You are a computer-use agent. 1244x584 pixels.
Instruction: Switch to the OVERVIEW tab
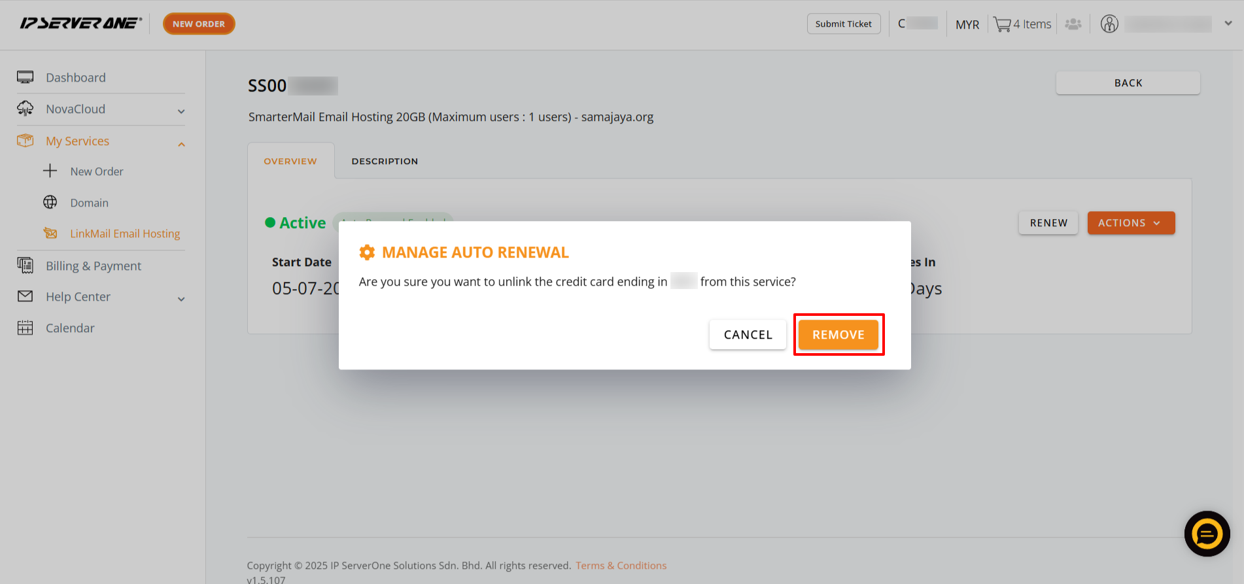(x=290, y=161)
